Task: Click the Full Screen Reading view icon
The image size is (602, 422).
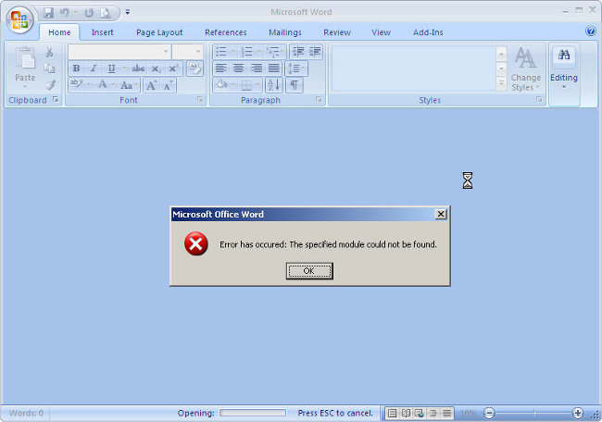Action: 406,413
